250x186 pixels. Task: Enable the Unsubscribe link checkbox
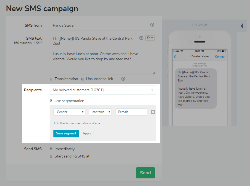(83, 79)
